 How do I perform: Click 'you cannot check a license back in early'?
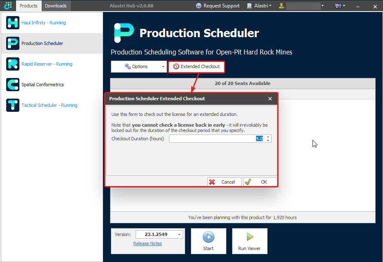click(x=179, y=125)
